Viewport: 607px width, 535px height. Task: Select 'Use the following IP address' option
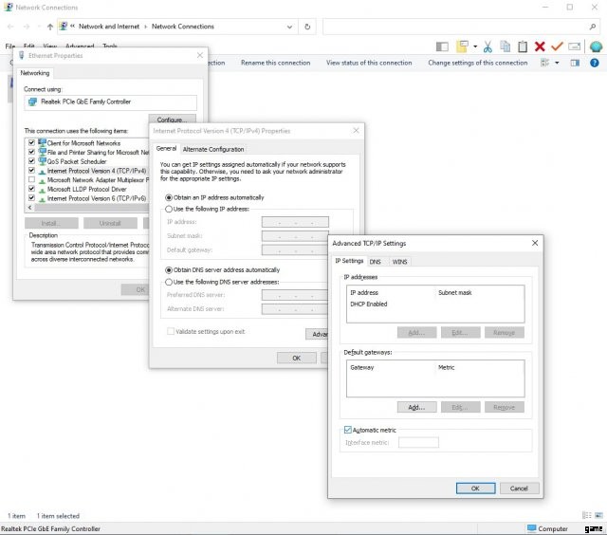pos(170,208)
